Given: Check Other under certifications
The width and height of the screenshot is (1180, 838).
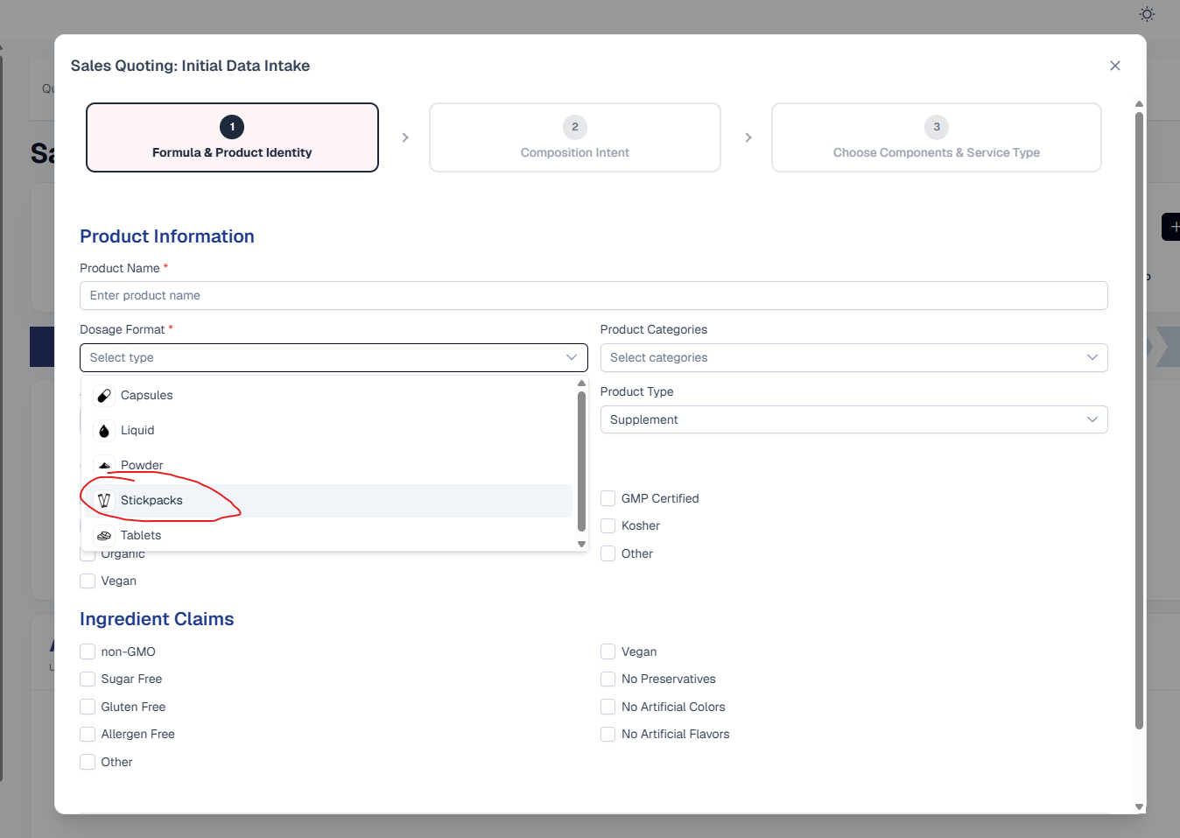Looking at the screenshot, I should point(608,553).
